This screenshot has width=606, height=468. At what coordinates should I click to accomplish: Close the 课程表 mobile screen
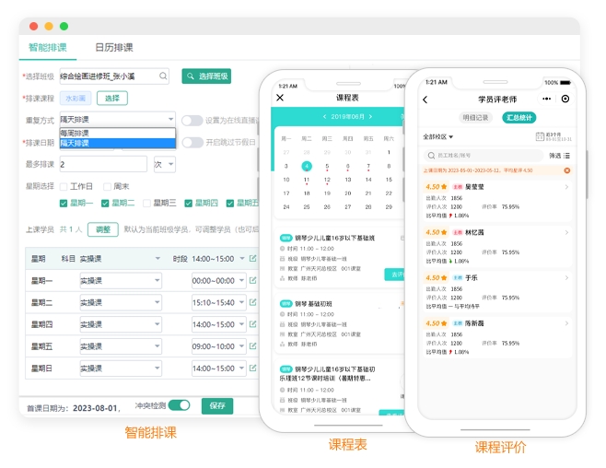coord(280,98)
